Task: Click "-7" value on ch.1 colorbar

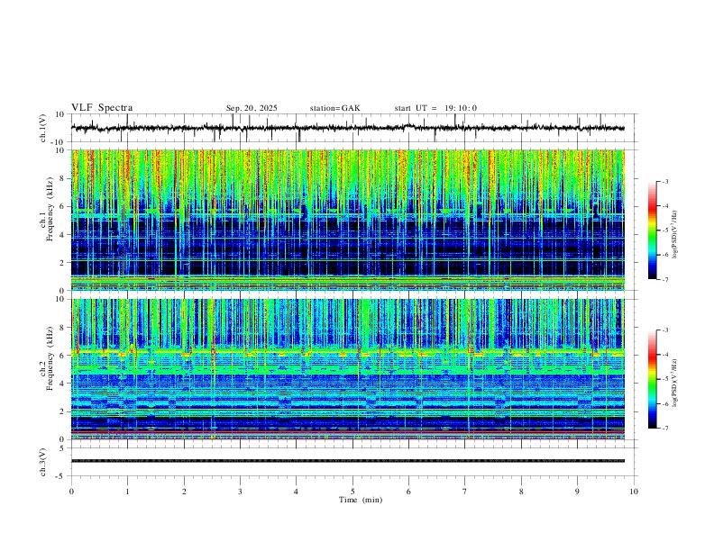Action: pyautogui.click(x=665, y=280)
